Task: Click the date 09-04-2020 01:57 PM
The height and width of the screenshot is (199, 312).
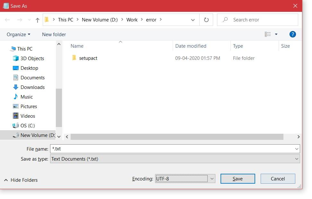Action: pyautogui.click(x=198, y=58)
